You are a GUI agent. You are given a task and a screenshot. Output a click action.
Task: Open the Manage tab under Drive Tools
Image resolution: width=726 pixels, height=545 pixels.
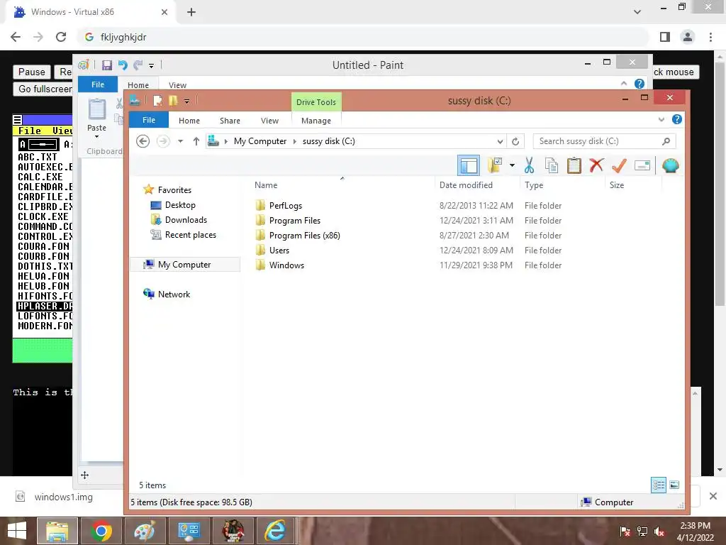point(315,121)
